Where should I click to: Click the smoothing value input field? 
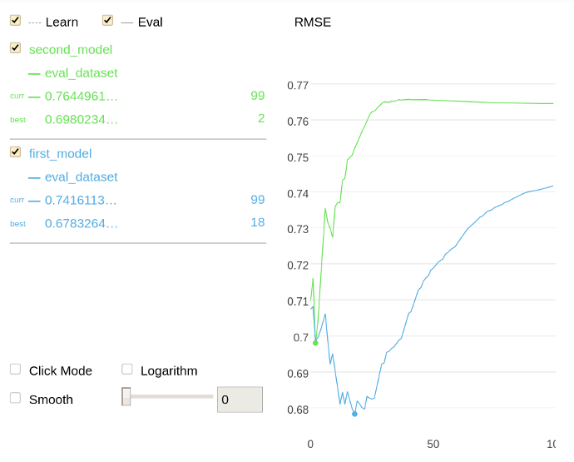click(240, 400)
